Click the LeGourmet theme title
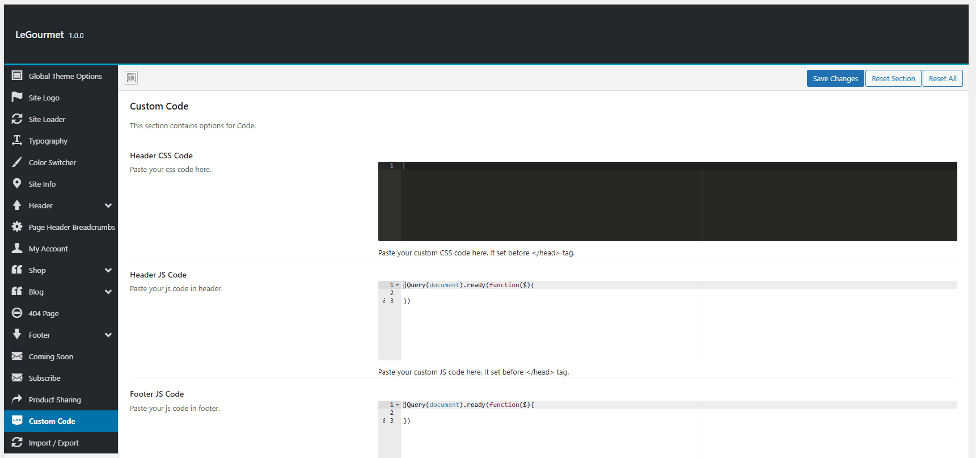The width and height of the screenshot is (976, 458). [x=40, y=35]
